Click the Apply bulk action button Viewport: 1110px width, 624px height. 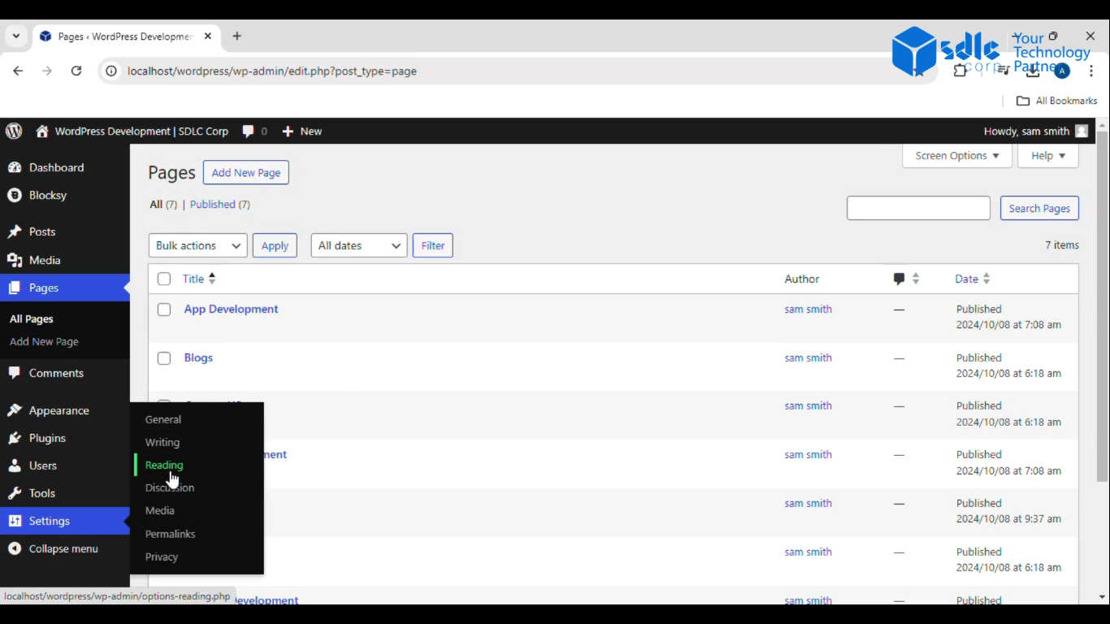[275, 245]
